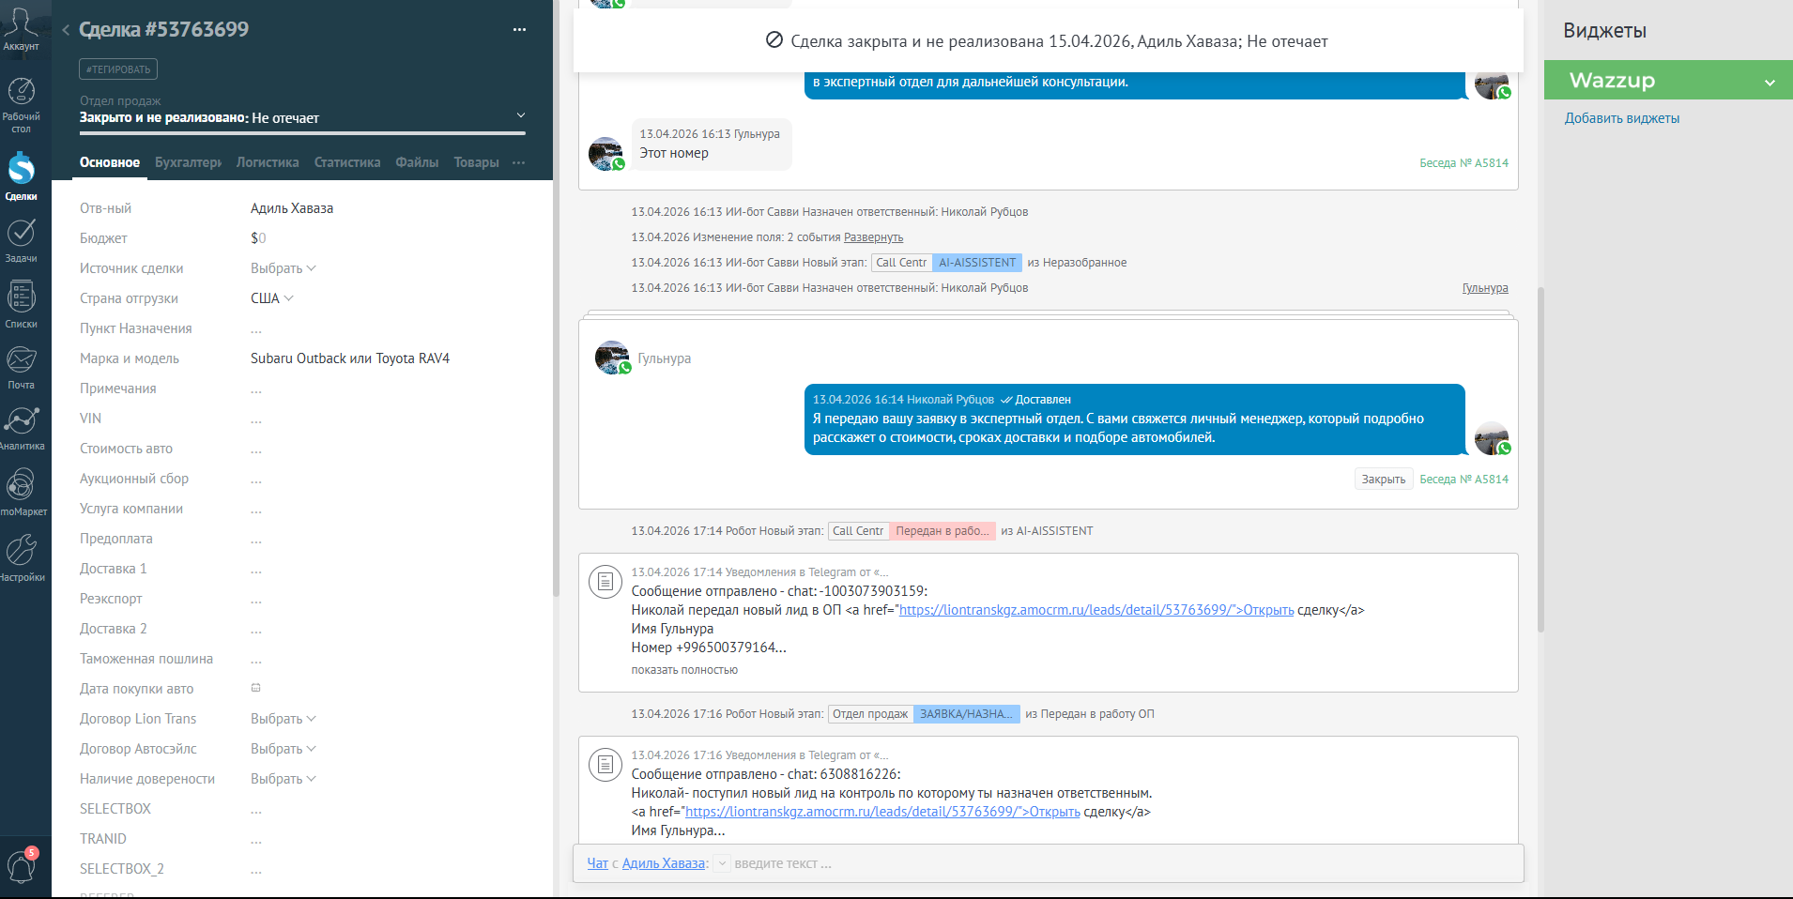Click the Wazzup widget header
This screenshot has height=899, width=1793.
tap(1668, 81)
